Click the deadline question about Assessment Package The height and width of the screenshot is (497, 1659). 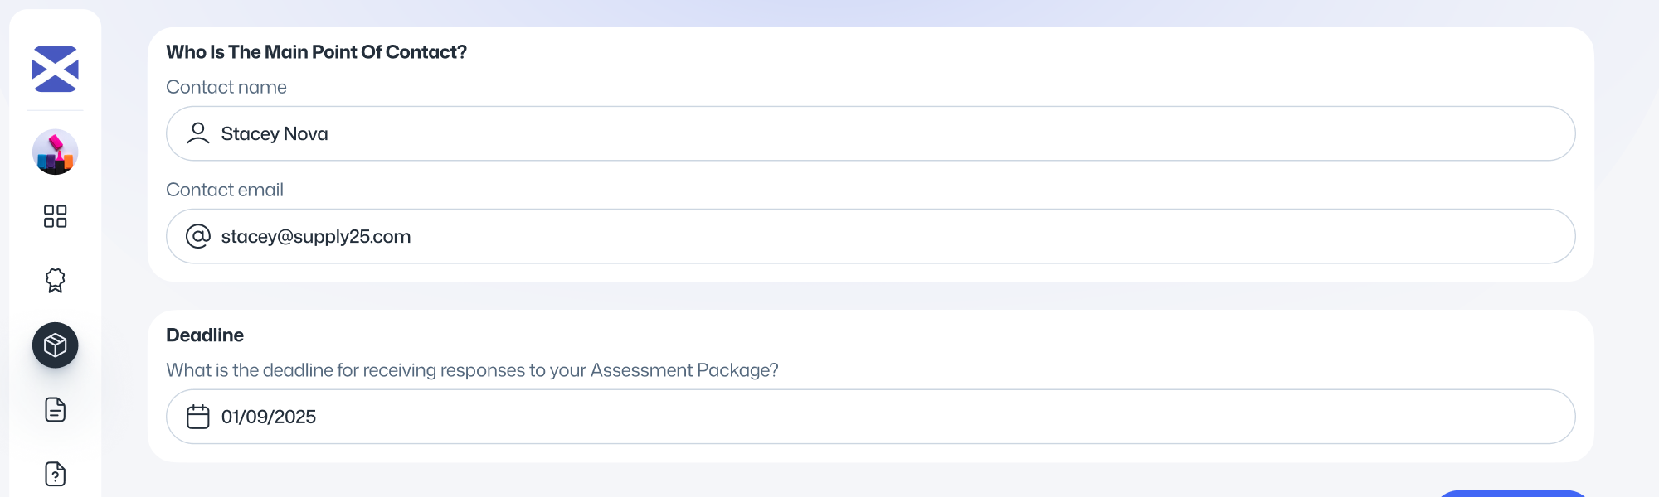pyautogui.click(x=472, y=370)
